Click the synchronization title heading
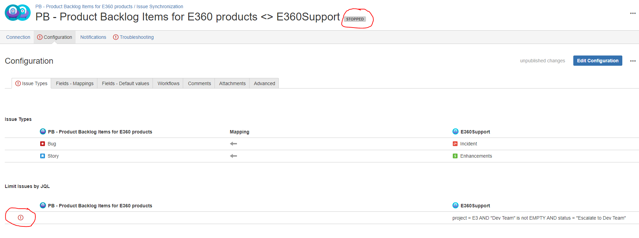This screenshot has width=639, height=238. 188,17
